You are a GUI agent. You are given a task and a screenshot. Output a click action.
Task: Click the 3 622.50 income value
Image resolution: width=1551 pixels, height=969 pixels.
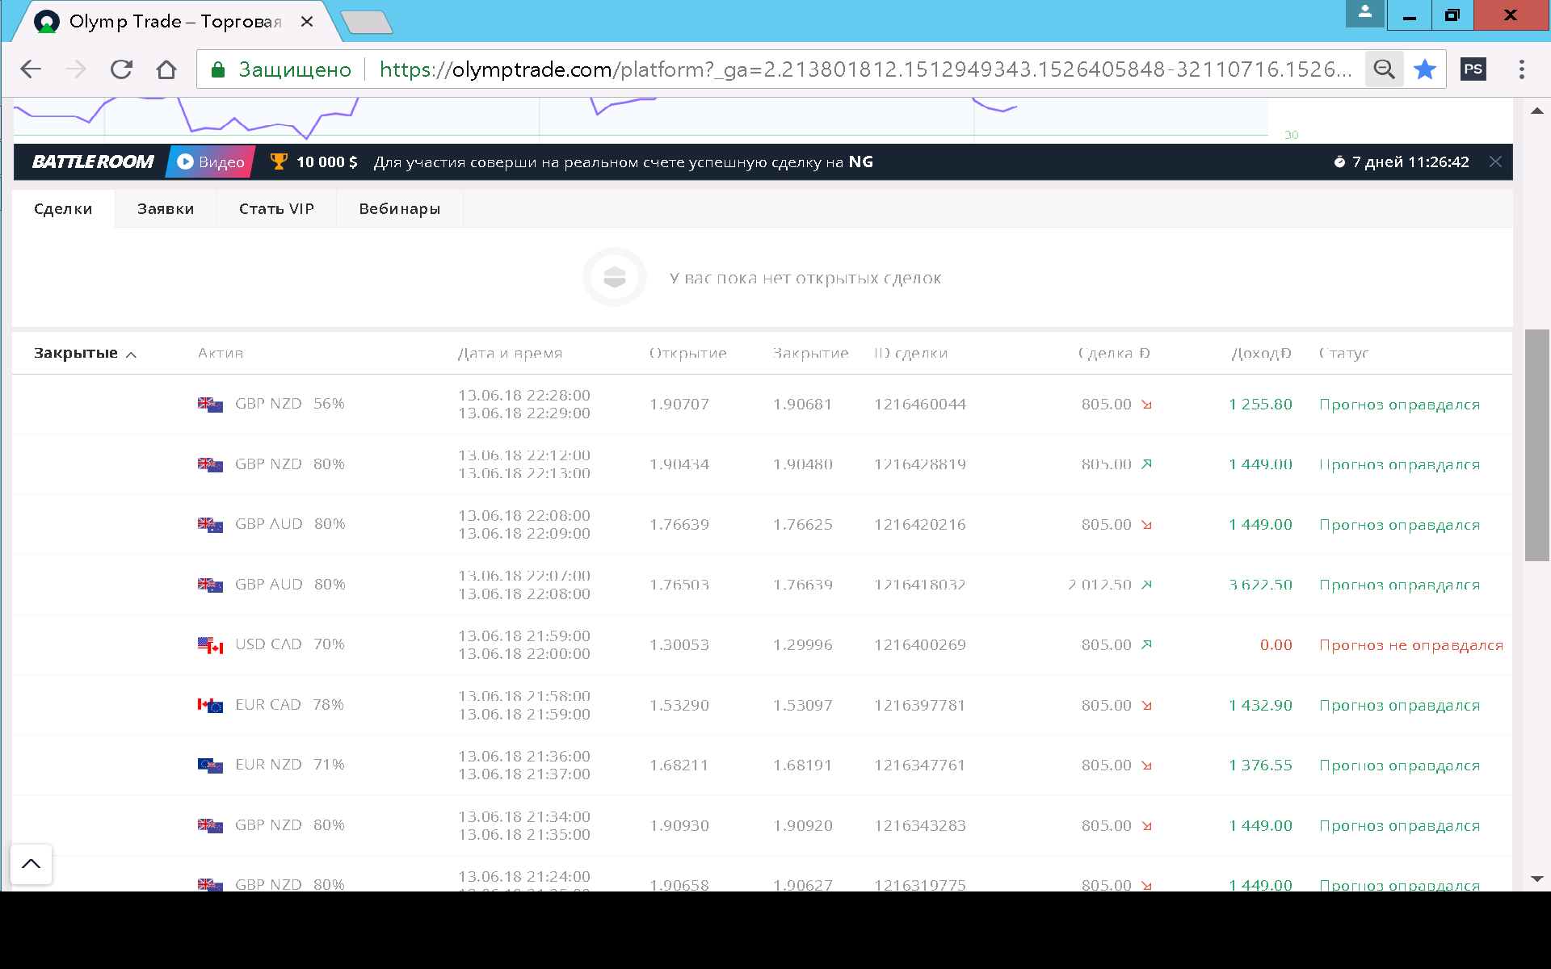(x=1260, y=585)
